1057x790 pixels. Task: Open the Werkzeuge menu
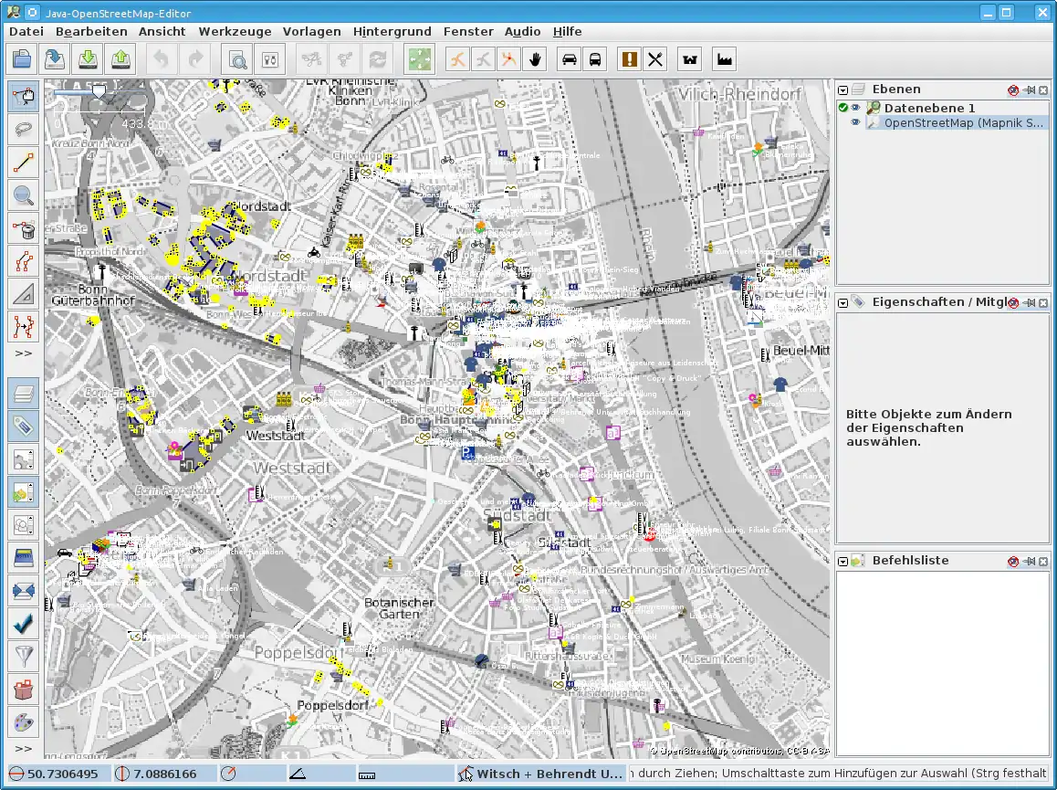(x=235, y=31)
